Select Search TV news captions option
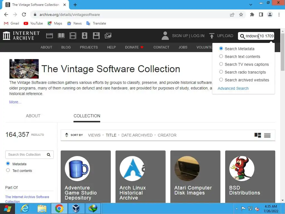Viewport: 285px width, 214px height. [x=221, y=64]
